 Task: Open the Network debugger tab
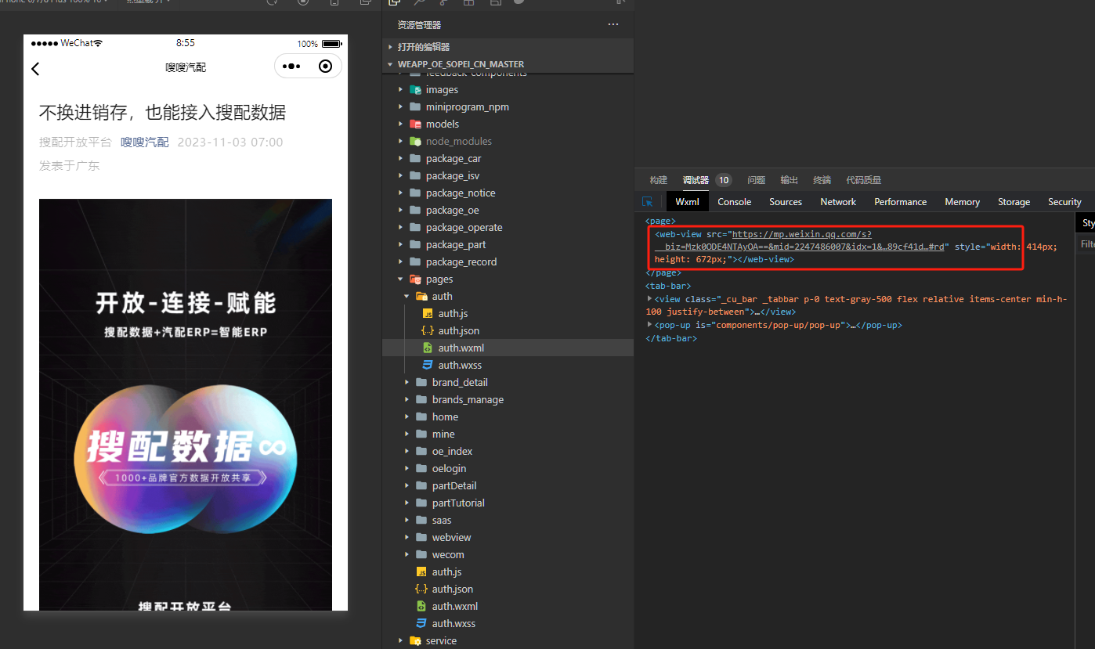pyautogui.click(x=838, y=202)
